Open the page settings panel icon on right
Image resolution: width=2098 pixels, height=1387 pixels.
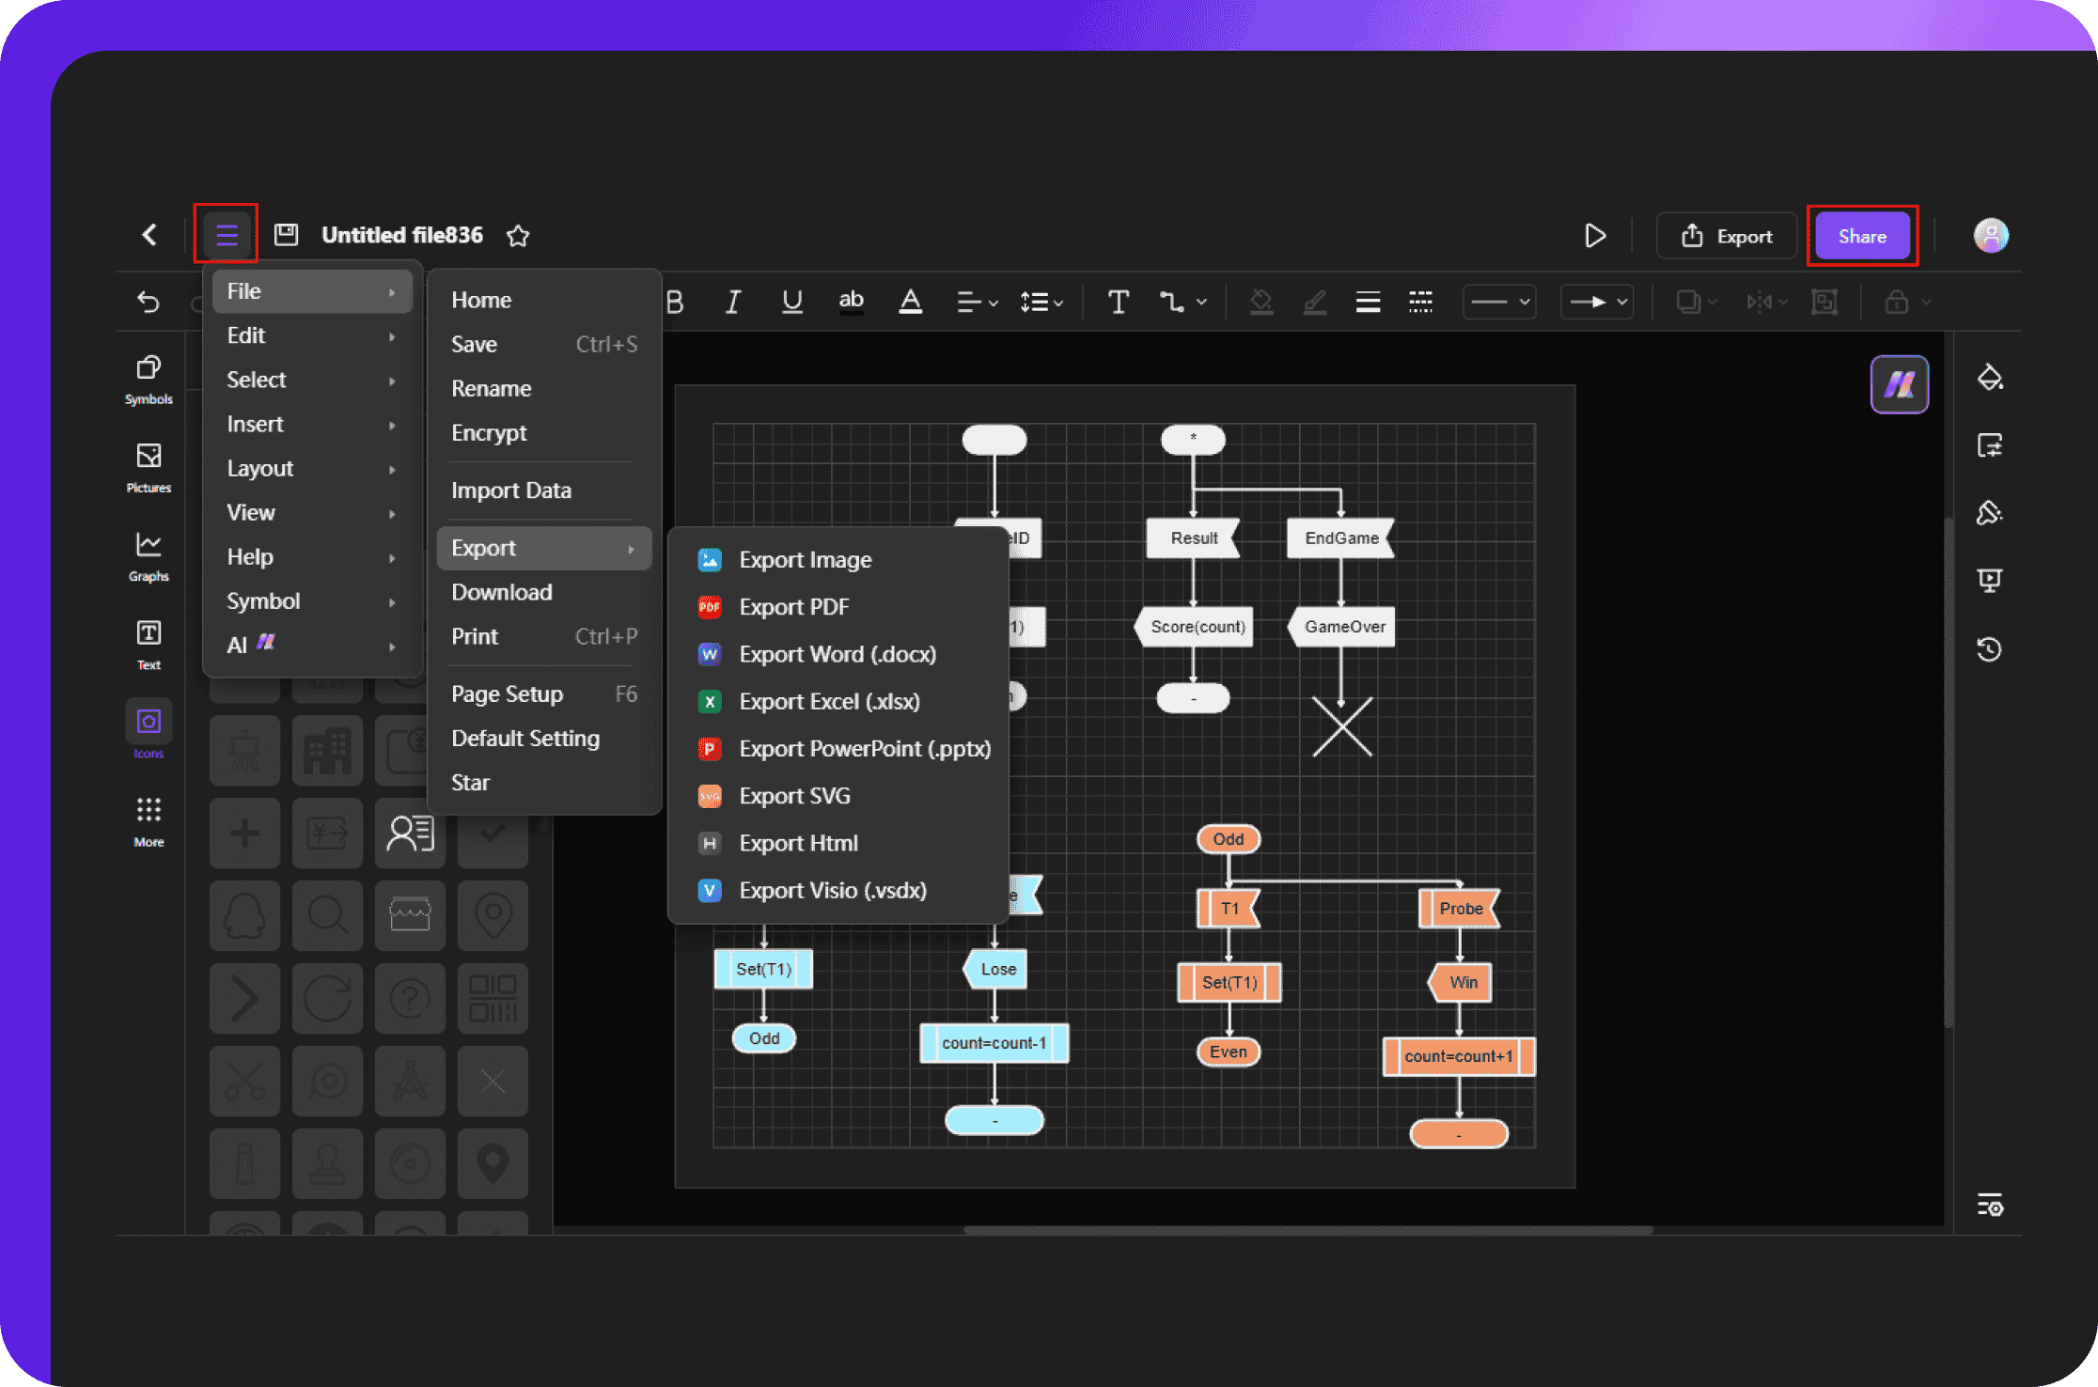[1989, 445]
